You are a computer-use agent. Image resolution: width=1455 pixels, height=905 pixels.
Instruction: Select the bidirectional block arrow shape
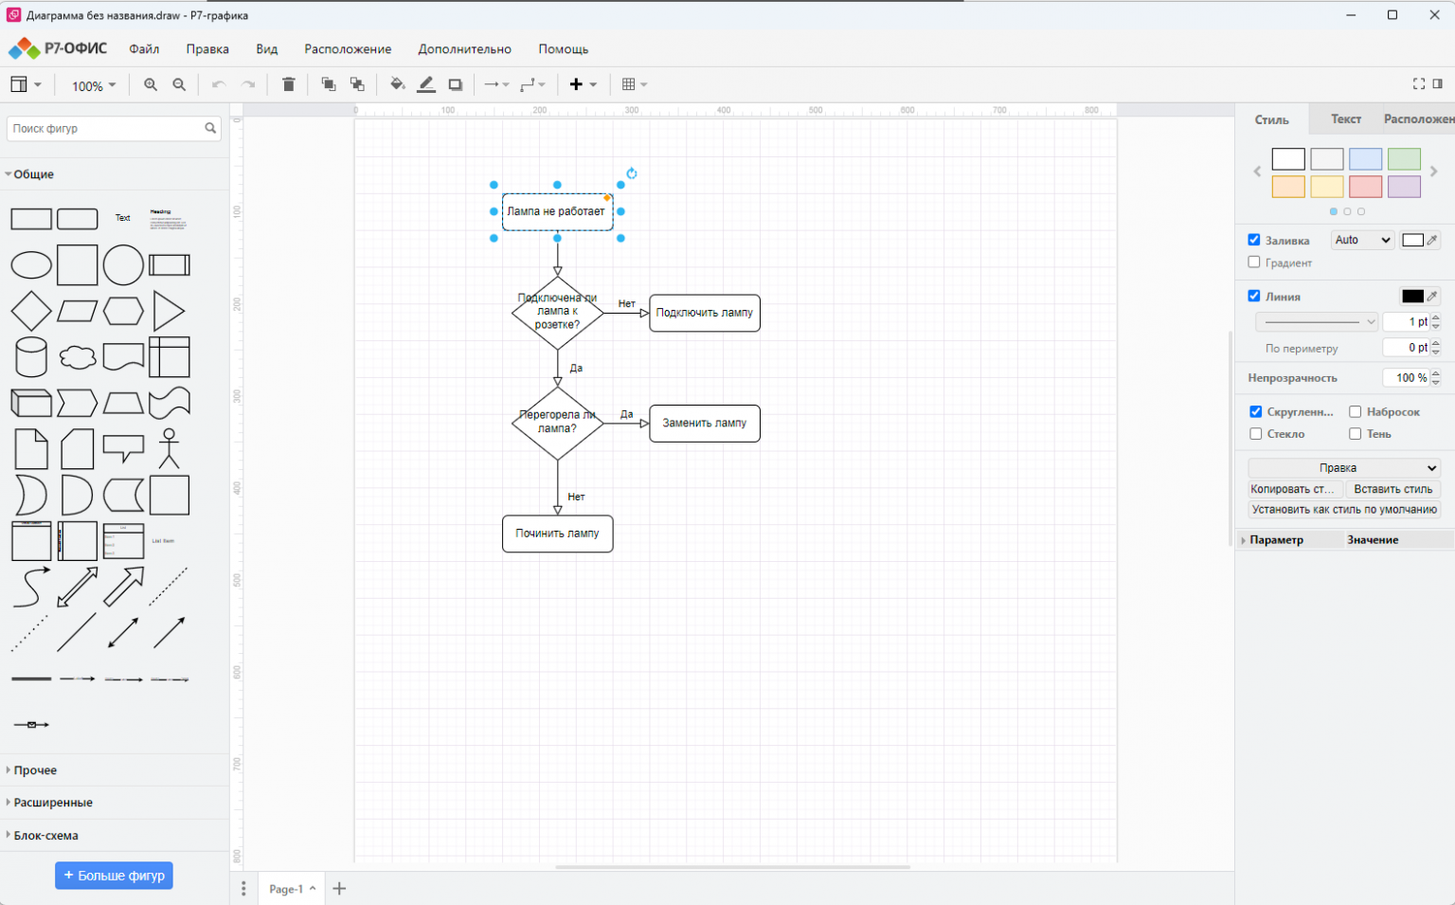pyautogui.click(x=78, y=588)
